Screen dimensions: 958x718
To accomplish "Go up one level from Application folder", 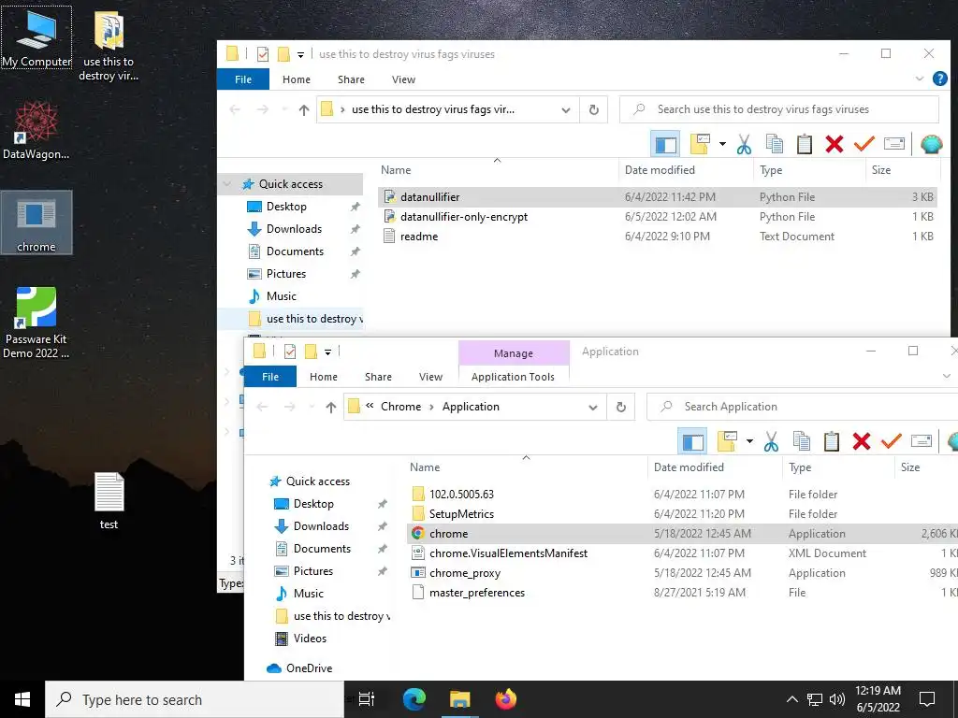I will point(330,408).
